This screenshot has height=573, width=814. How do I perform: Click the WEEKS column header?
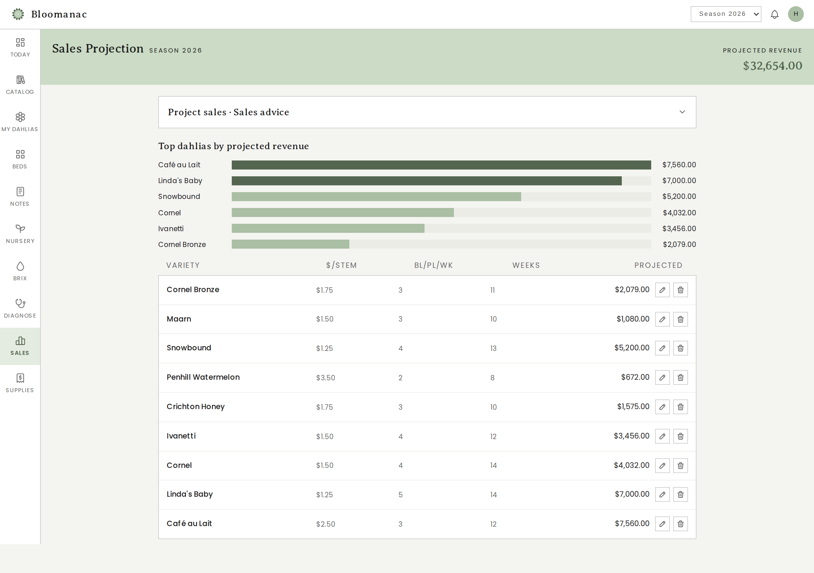(526, 265)
